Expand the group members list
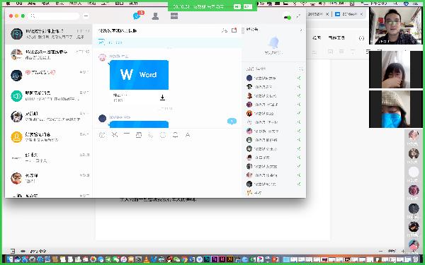This screenshot has height=265, width=425. pos(300,69)
